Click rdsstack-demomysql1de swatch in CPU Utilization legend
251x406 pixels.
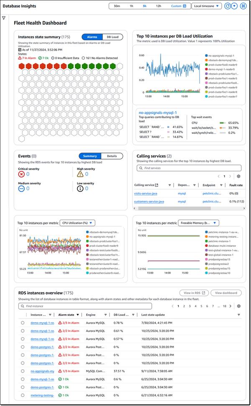pos(87,232)
